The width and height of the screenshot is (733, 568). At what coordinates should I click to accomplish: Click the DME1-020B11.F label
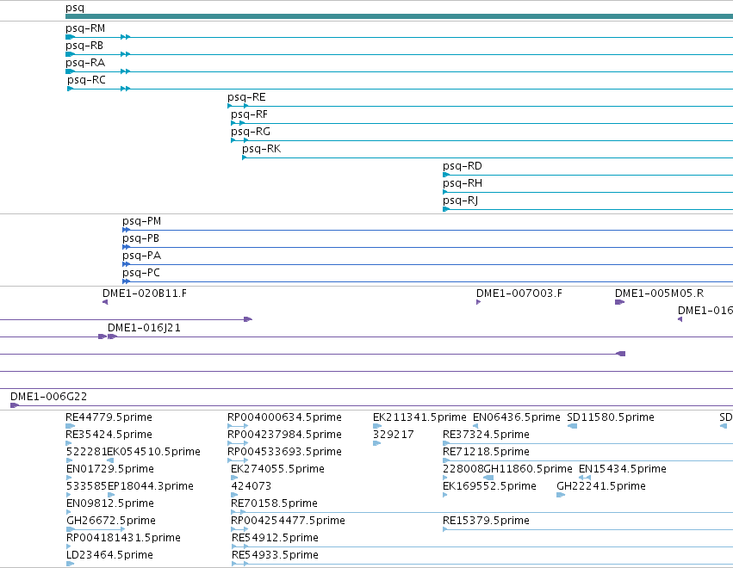(x=145, y=293)
